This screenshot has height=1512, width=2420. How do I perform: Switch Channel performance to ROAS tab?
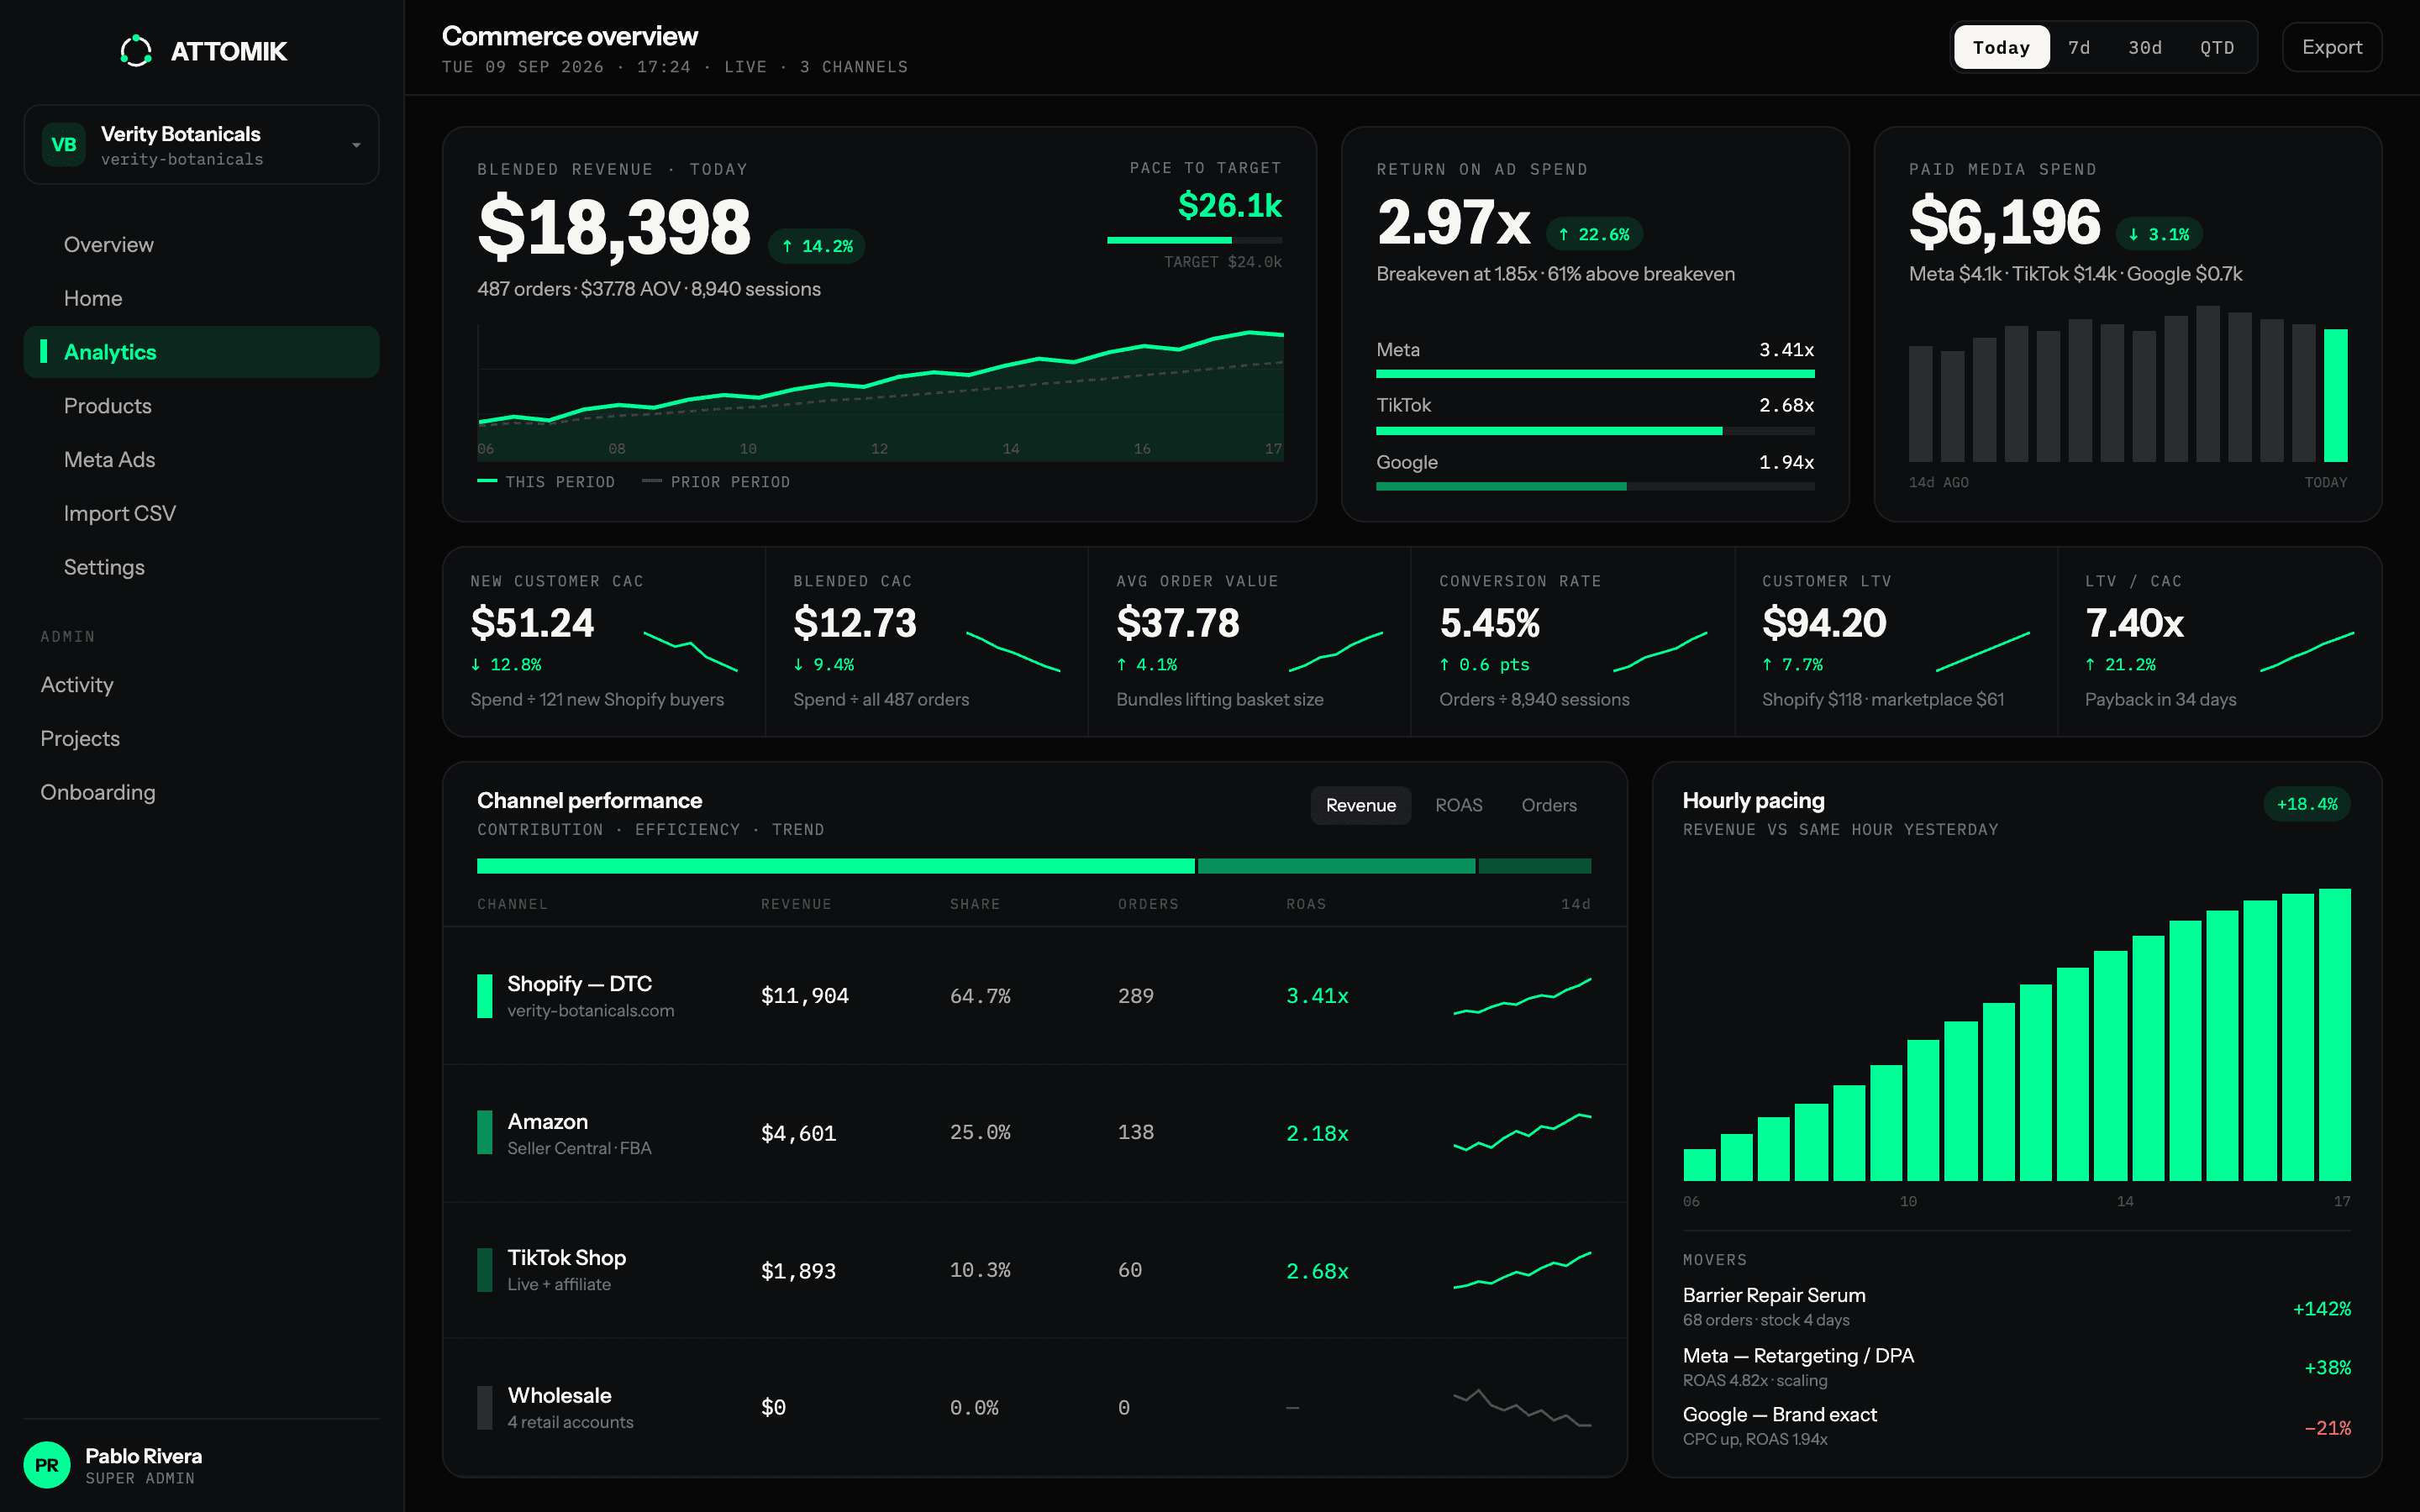[1458, 805]
